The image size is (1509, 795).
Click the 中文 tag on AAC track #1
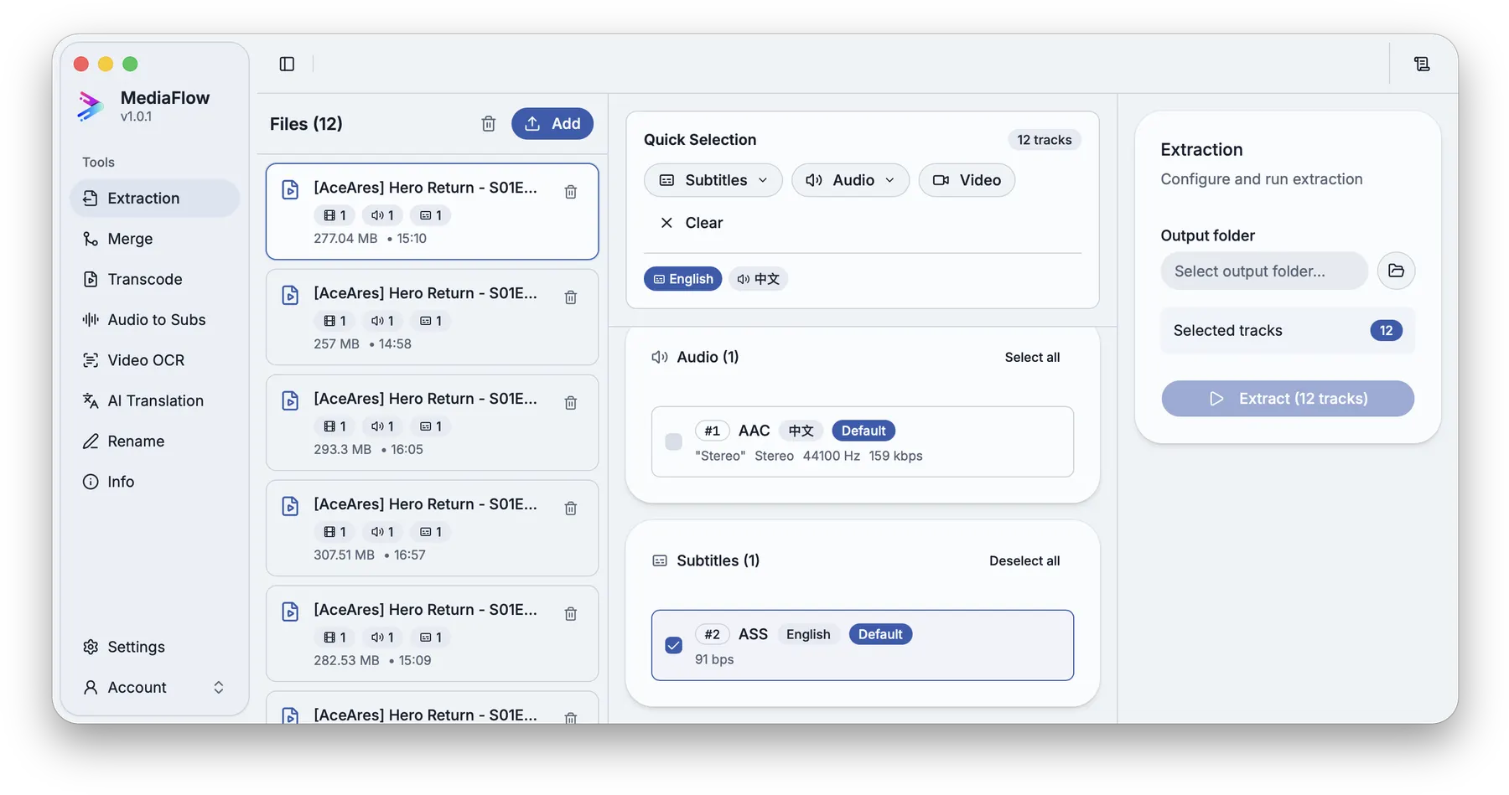click(801, 431)
